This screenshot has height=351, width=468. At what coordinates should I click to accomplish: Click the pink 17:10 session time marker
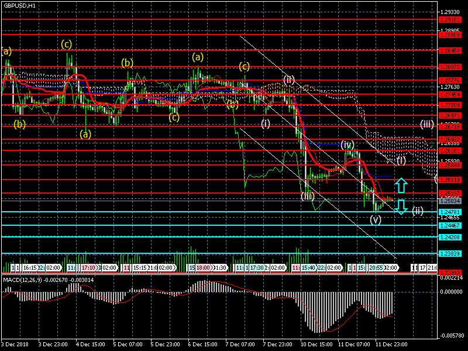click(89, 268)
